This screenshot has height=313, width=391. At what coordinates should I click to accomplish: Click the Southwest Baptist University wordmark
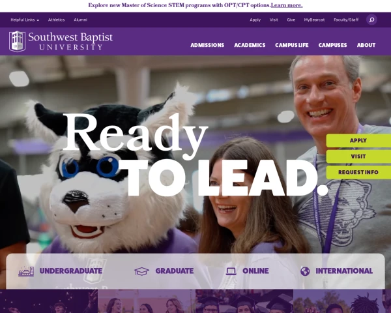(x=70, y=41)
